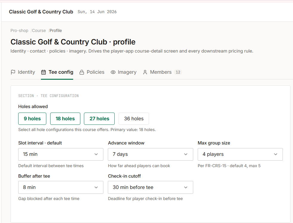The height and width of the screenshot is (223, 293).
Task: Open the Buffer after tee dropdown
Action: [61, 187]
